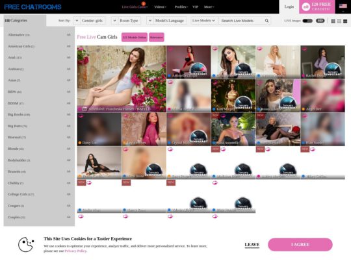
Task: Open the Angel Dee thumbnail
Action: click(x=322, y=95)
